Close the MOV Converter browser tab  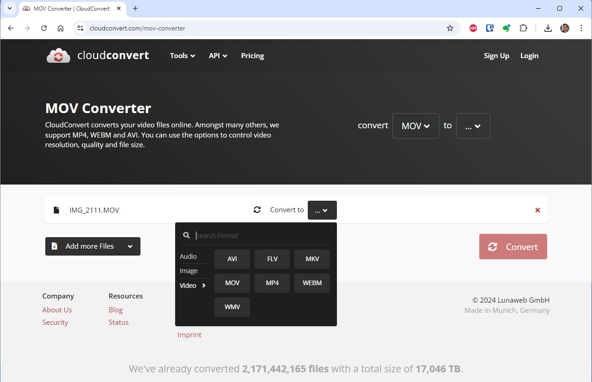click(x=119, y=8)
